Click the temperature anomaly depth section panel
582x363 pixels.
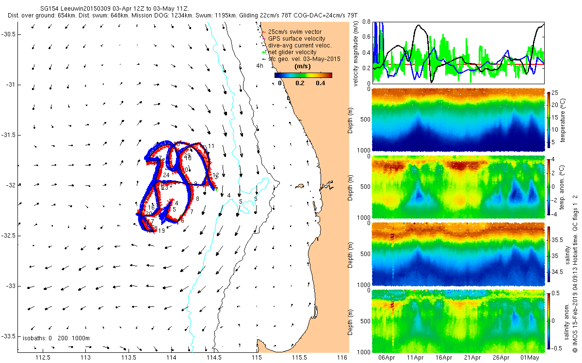(458, 187)
